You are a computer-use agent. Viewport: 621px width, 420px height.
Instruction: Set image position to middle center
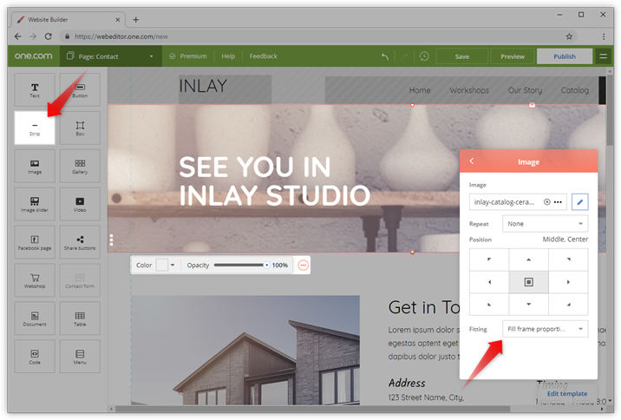point(528,282)
